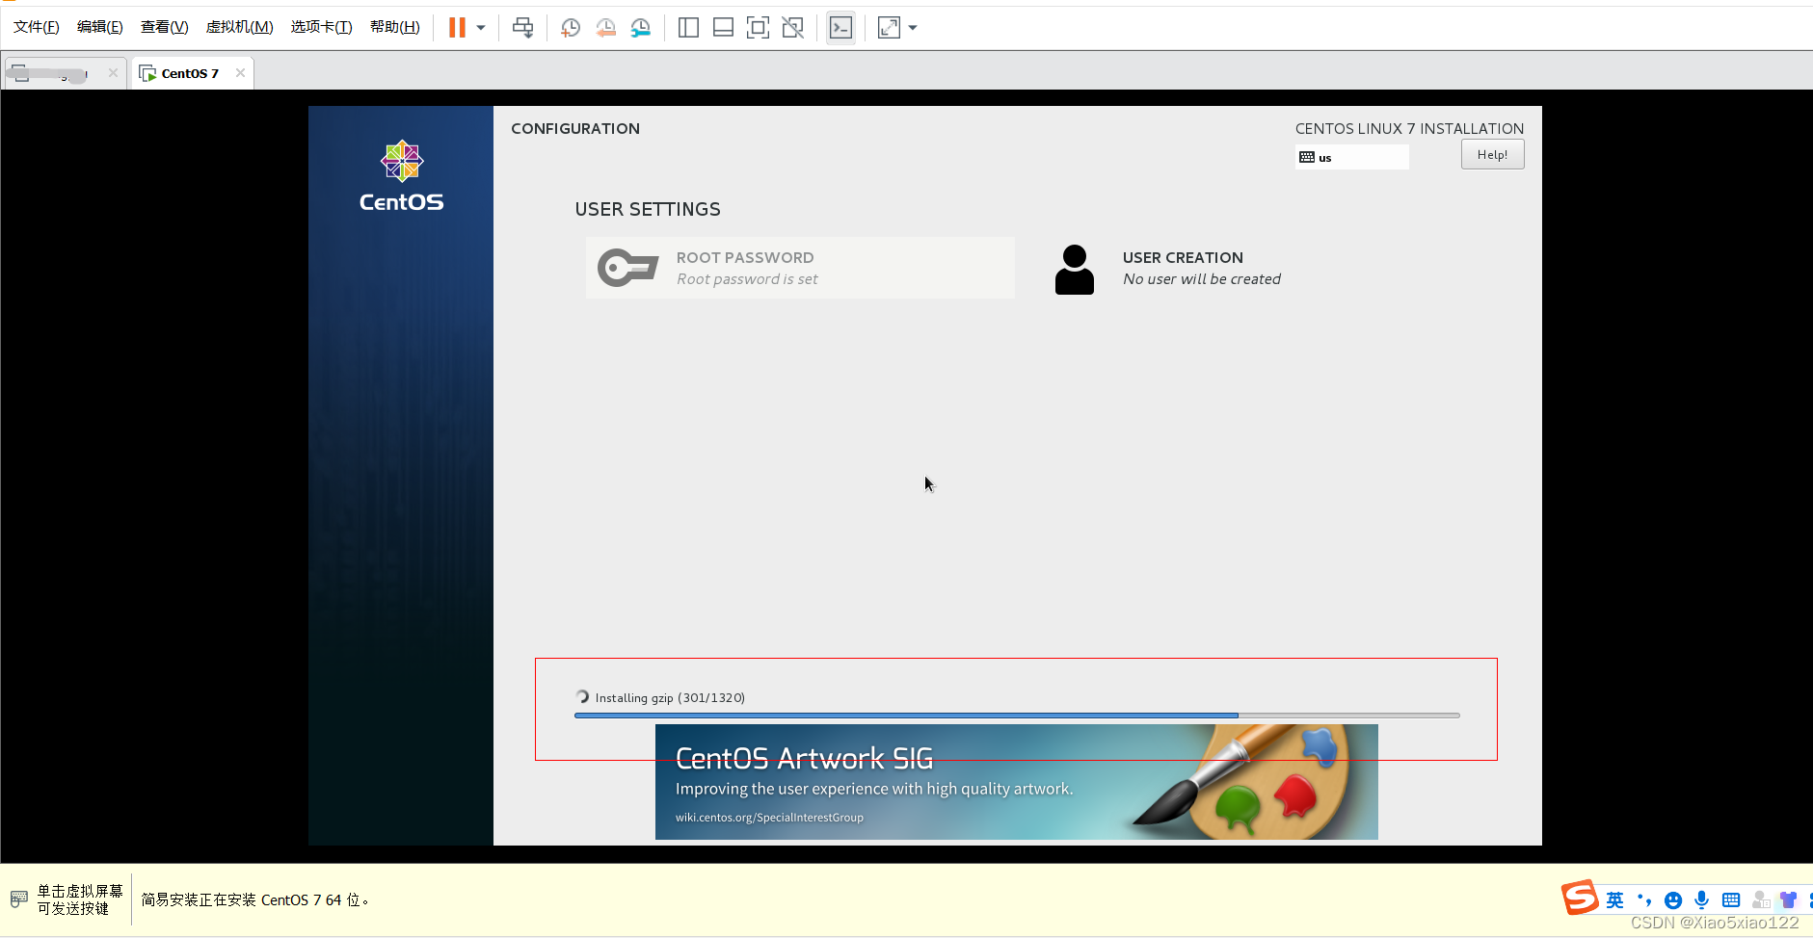The image size is (1813, 938).
Task: Revert to snapshot using the clock-arrow icon
Action: pyautogui.click(x=605, y=28)
